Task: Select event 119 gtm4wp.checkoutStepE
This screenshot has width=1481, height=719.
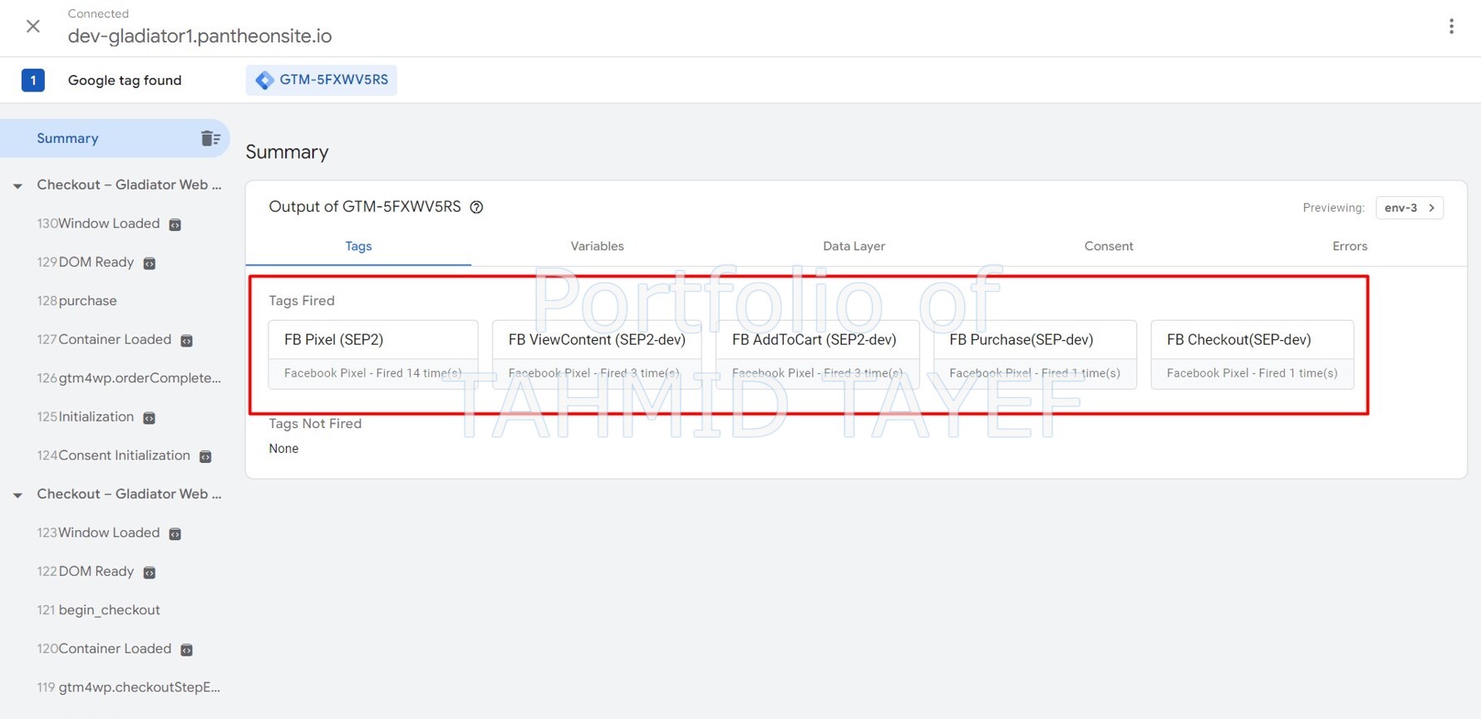Action: [x=129, y=687]
